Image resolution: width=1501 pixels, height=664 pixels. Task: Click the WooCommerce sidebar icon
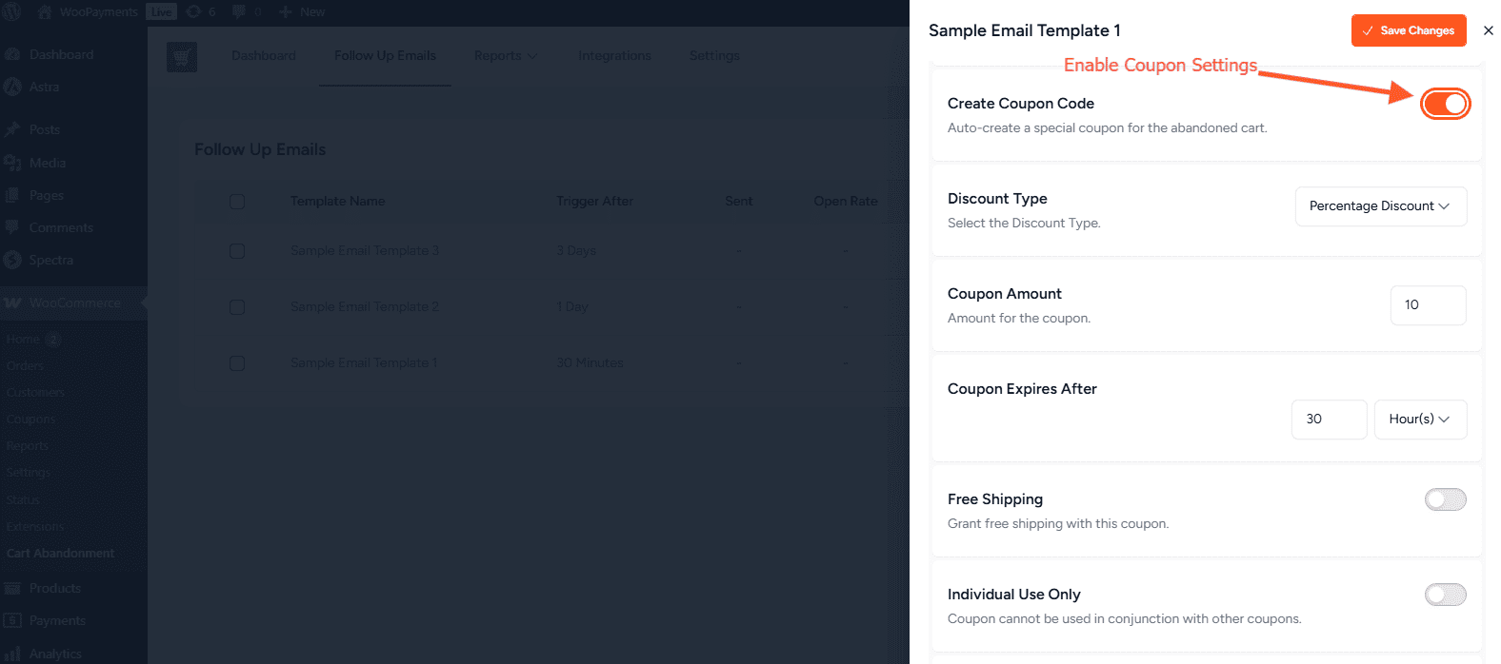[x=12, y=303]
